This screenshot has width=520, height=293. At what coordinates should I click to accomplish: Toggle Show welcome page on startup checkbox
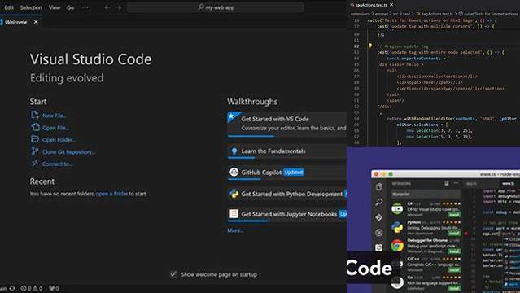173,274
